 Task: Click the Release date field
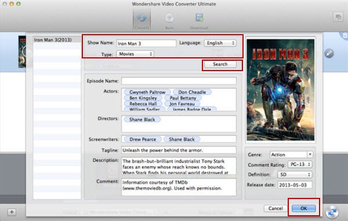coord(295,185)
